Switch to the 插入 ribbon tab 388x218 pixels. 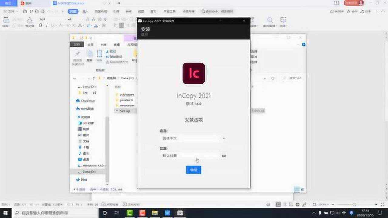pos(85,11)
